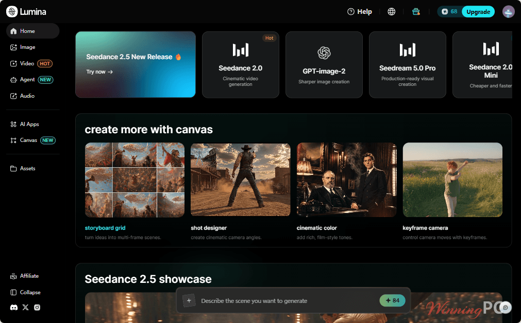Viewport: 521px width, 323px height.
Task: Click the NEW badge next to Canvas
Action: (48, 140)
